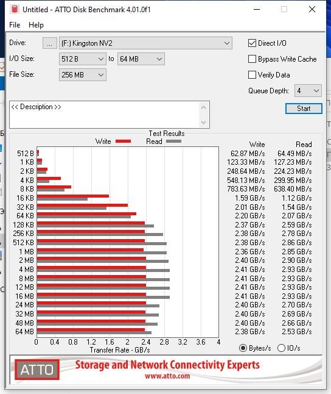Click the 512 B write result 62.87 MB/s
The height and width of the screenshot is (394, 331).
coord(248,154)
